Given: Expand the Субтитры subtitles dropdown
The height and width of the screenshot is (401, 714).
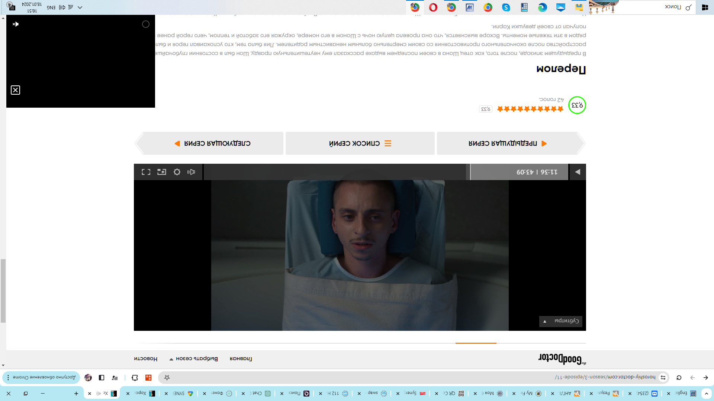Looking at the screenshot, I should pos(561,321).
